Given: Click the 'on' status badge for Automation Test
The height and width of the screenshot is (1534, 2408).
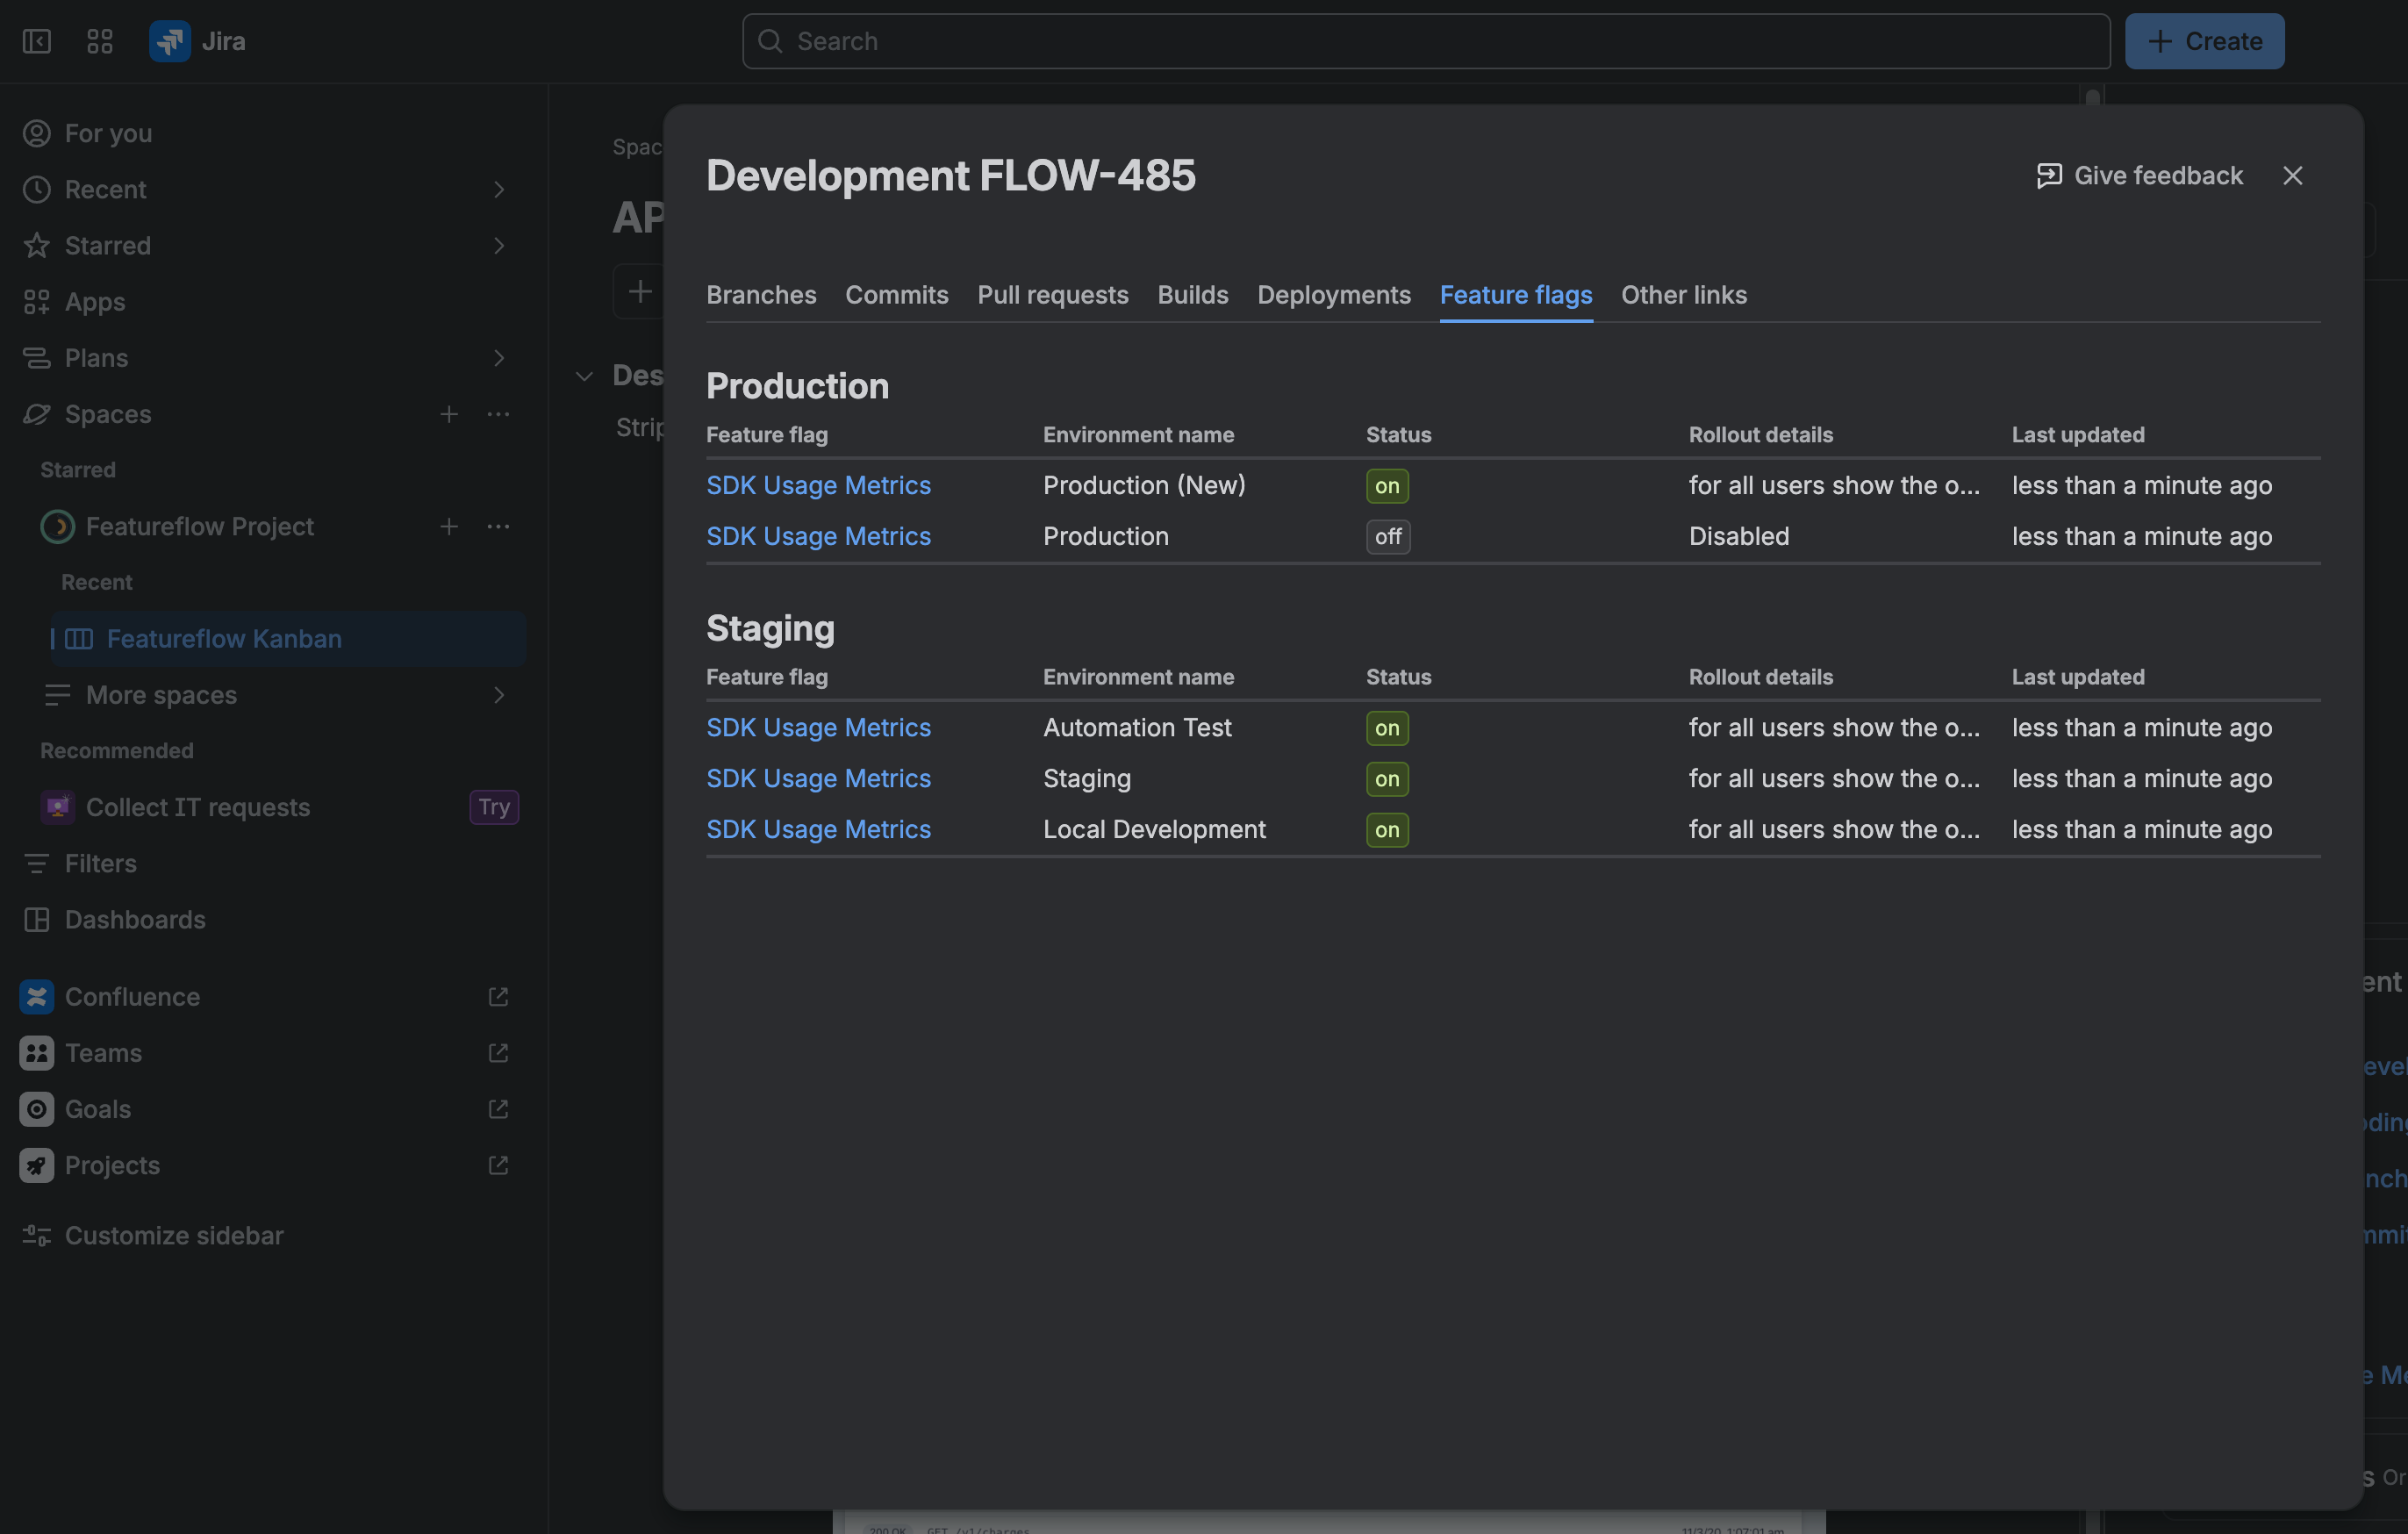Looking at the screenshot, I should click(x=1387, y=728).
